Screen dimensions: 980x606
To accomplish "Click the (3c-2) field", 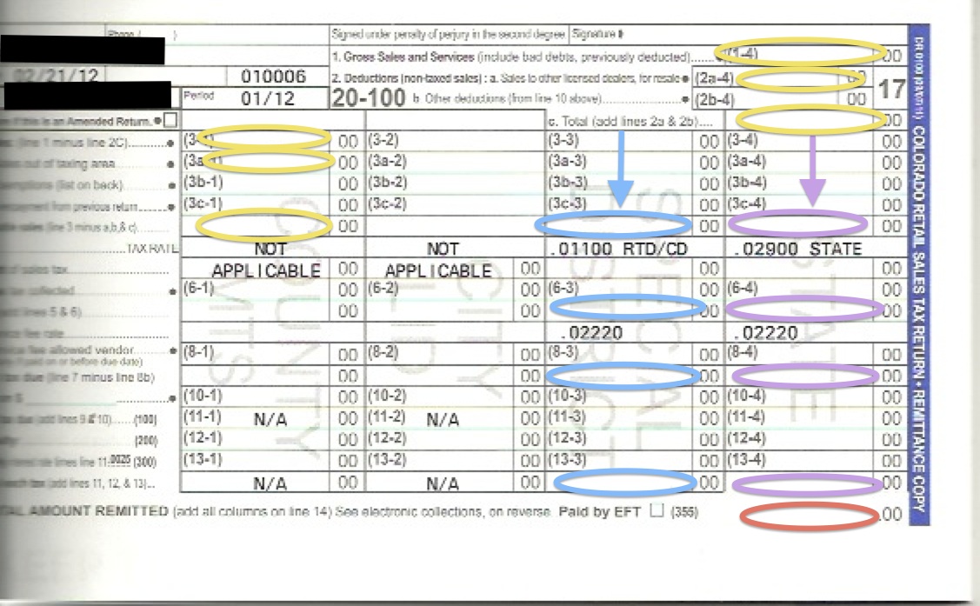I will point(455,204).
